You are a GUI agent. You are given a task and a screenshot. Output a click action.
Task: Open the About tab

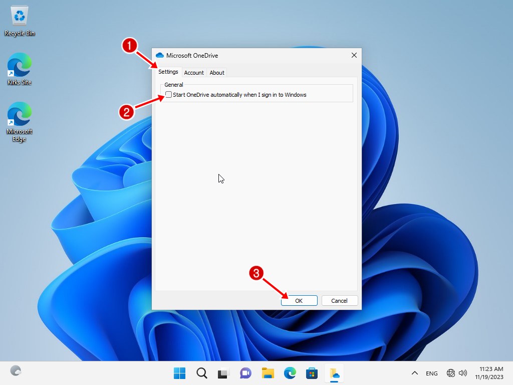pyautogui.click(x=217, y=73)
